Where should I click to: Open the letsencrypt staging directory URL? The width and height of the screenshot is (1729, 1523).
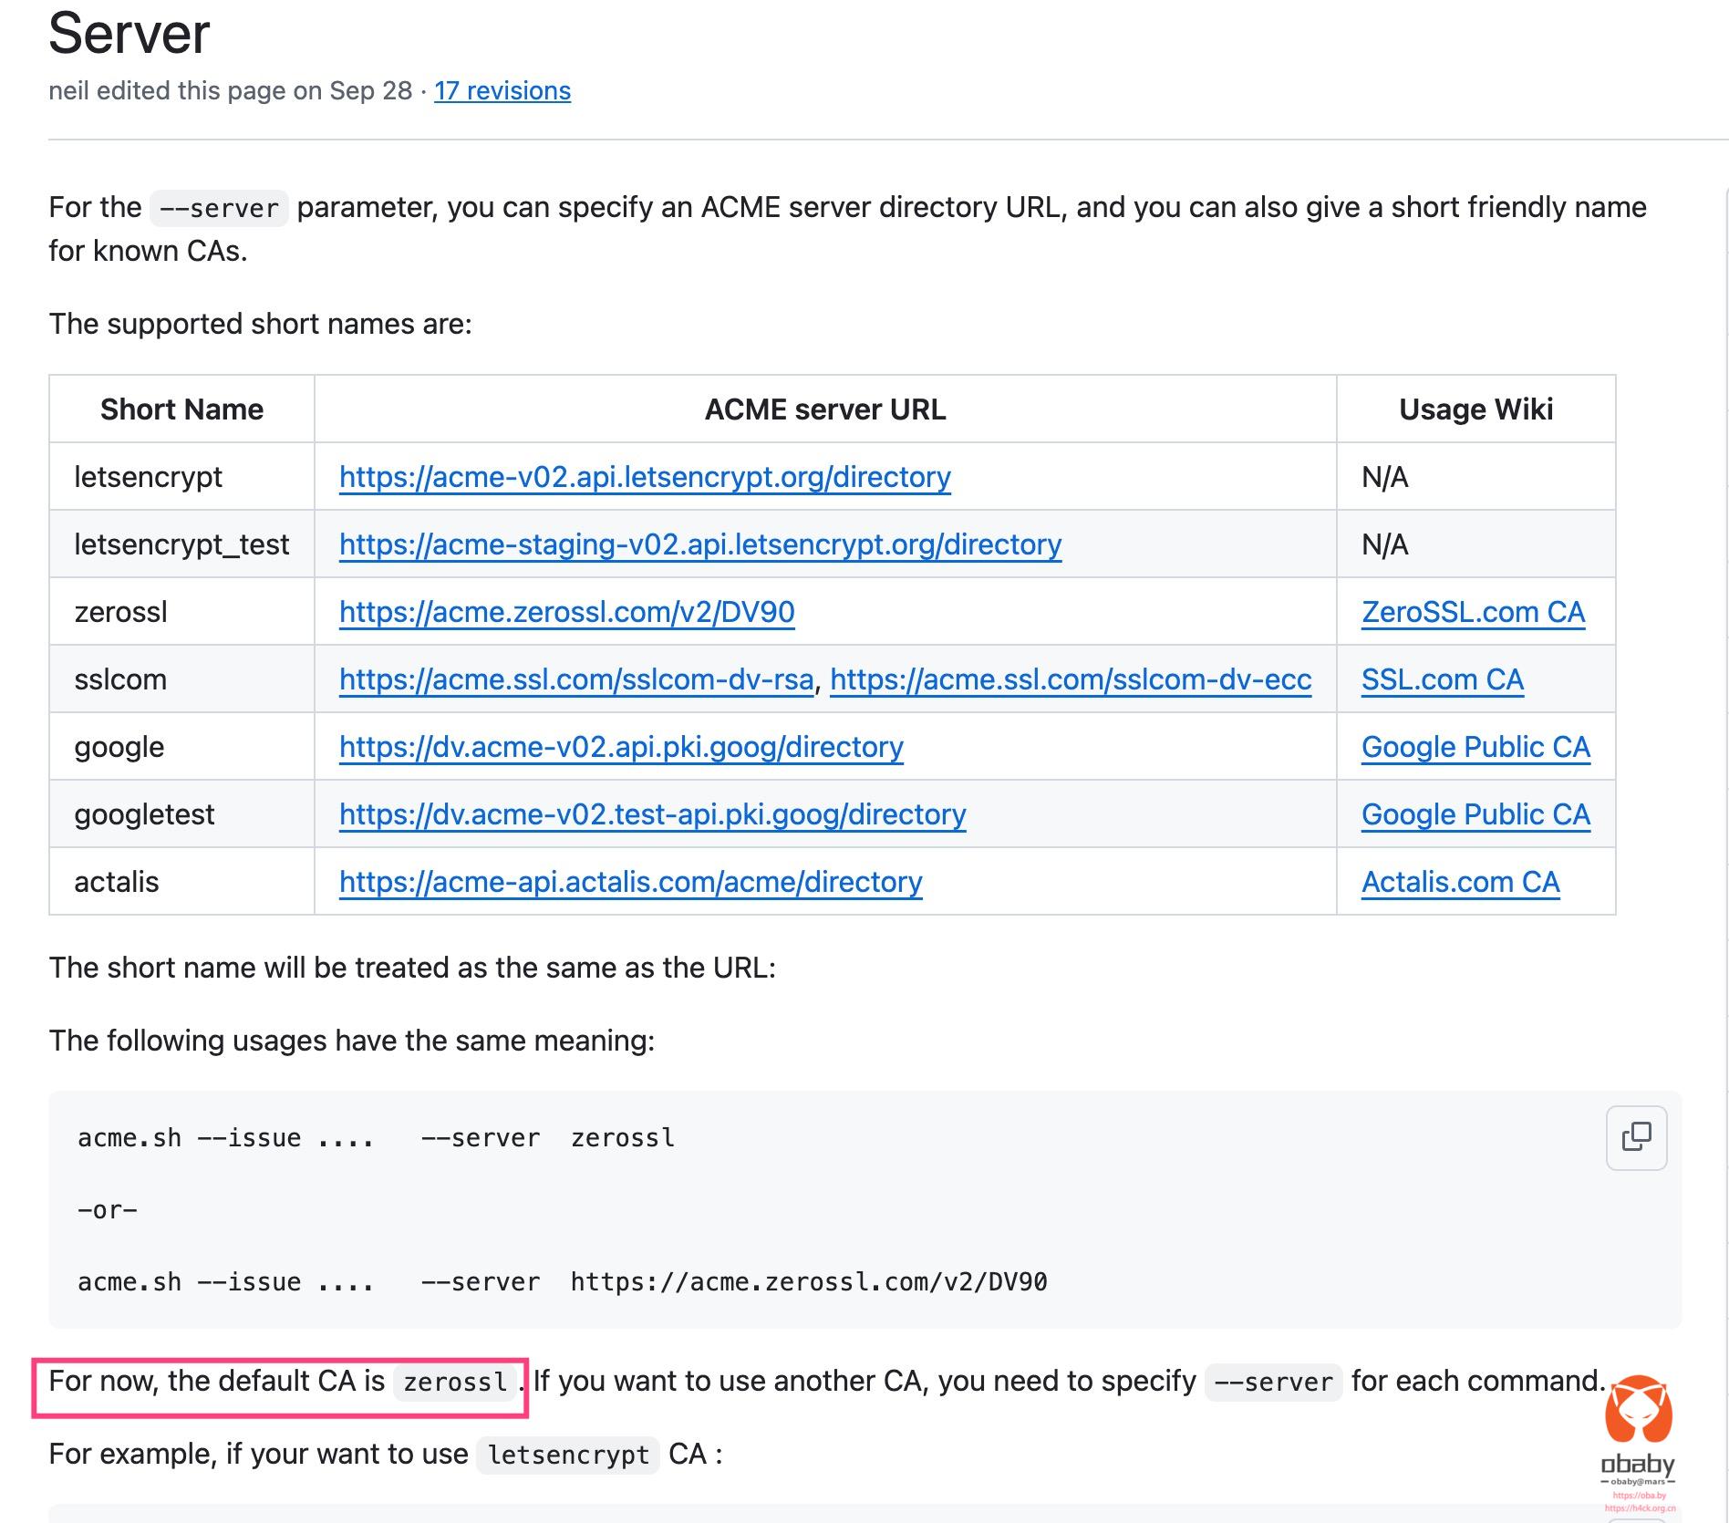coord(699,544)
